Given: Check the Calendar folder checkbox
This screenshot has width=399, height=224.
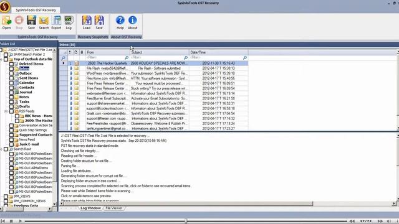Looking at the screenshot, I should click(11, 83).
